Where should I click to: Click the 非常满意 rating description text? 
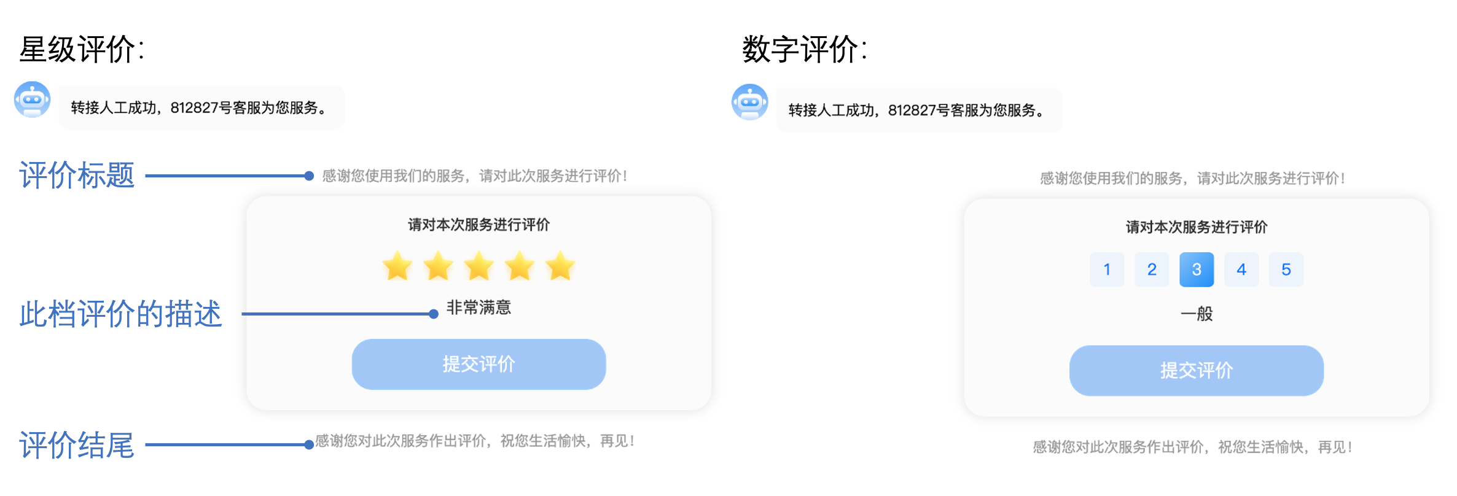479,308
